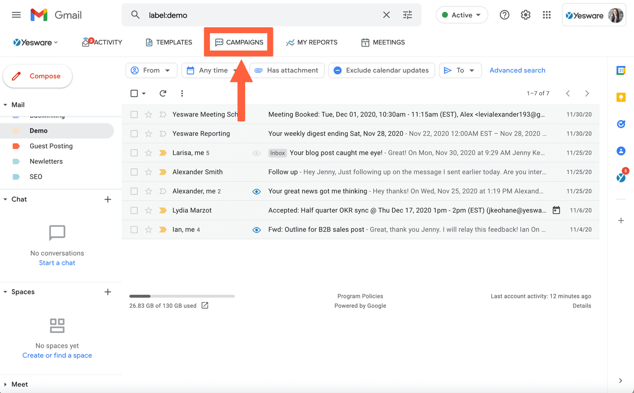Open the Active status dropdown
This screenshot has width=634, height=393.
(462, 15)
